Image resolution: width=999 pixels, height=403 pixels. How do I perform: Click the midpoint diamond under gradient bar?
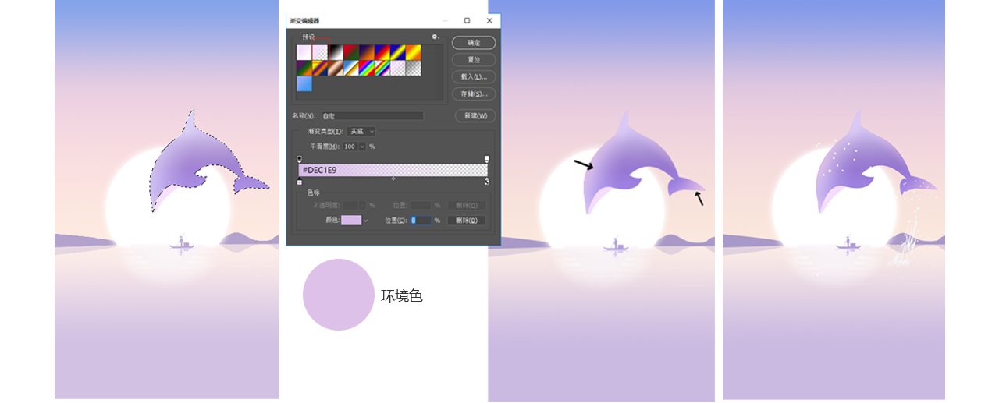point(393,179)
